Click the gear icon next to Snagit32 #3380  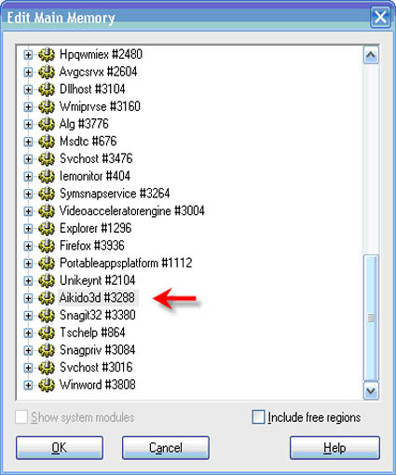coord(47,315)
